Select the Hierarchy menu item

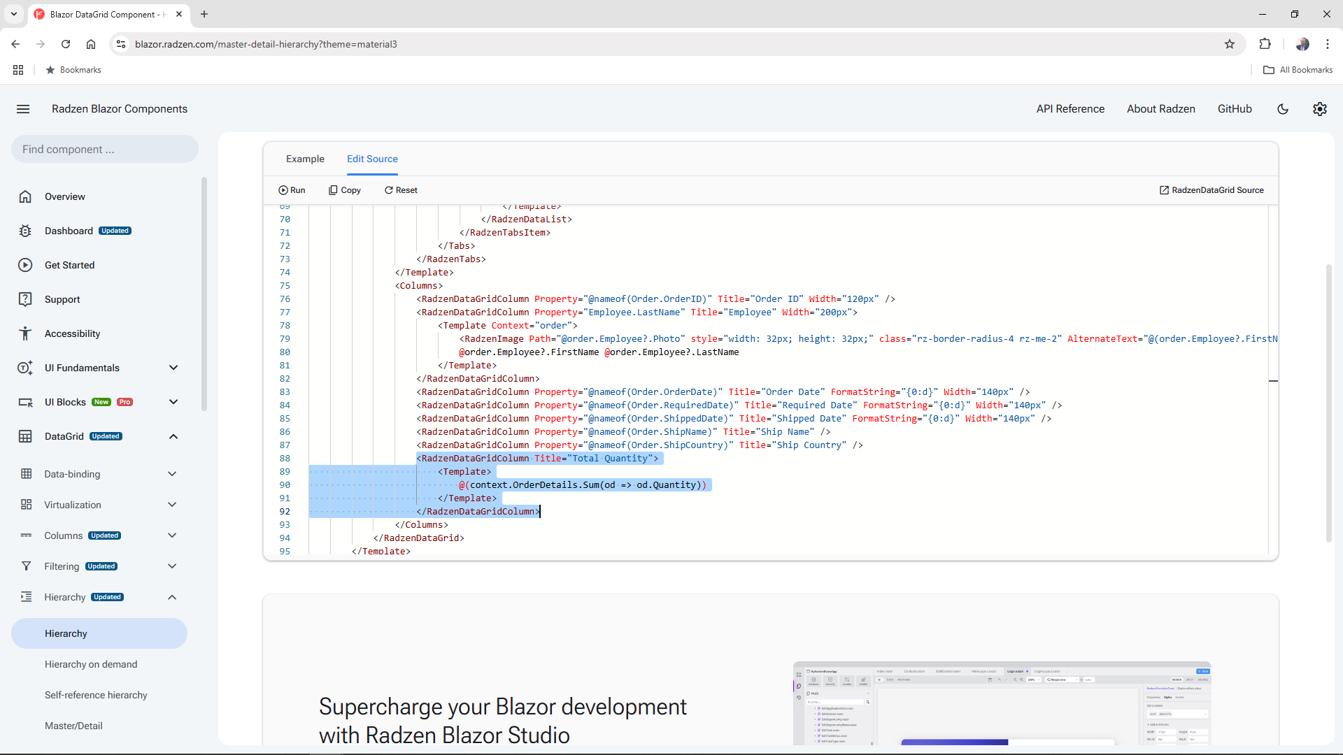click(99, 633)
